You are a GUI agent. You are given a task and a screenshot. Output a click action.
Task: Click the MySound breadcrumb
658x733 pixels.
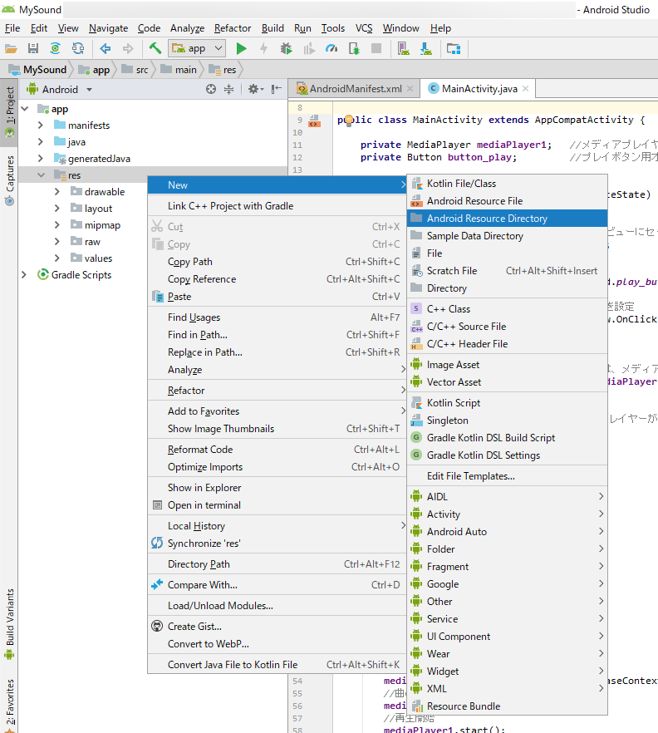point(38,70)
